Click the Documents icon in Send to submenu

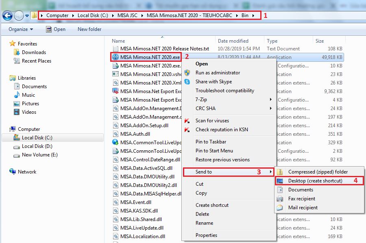[x=280, y=190]
